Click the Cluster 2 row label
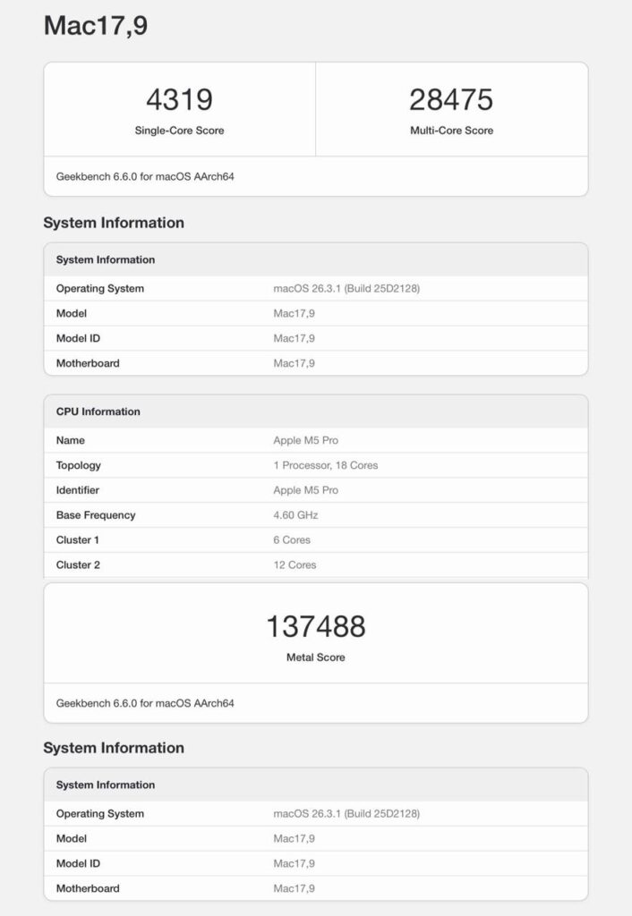 pyautogui.click(x=78, y=565)
